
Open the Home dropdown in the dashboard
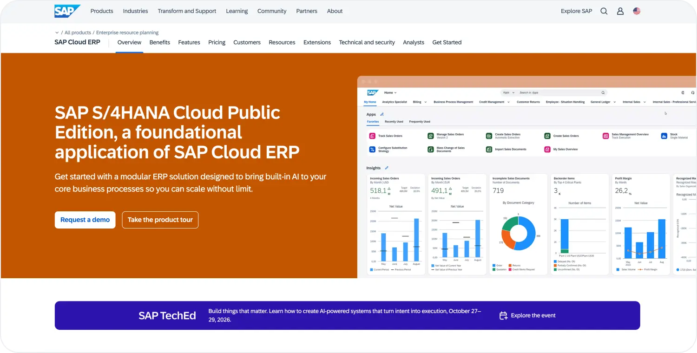click(390, 93)
